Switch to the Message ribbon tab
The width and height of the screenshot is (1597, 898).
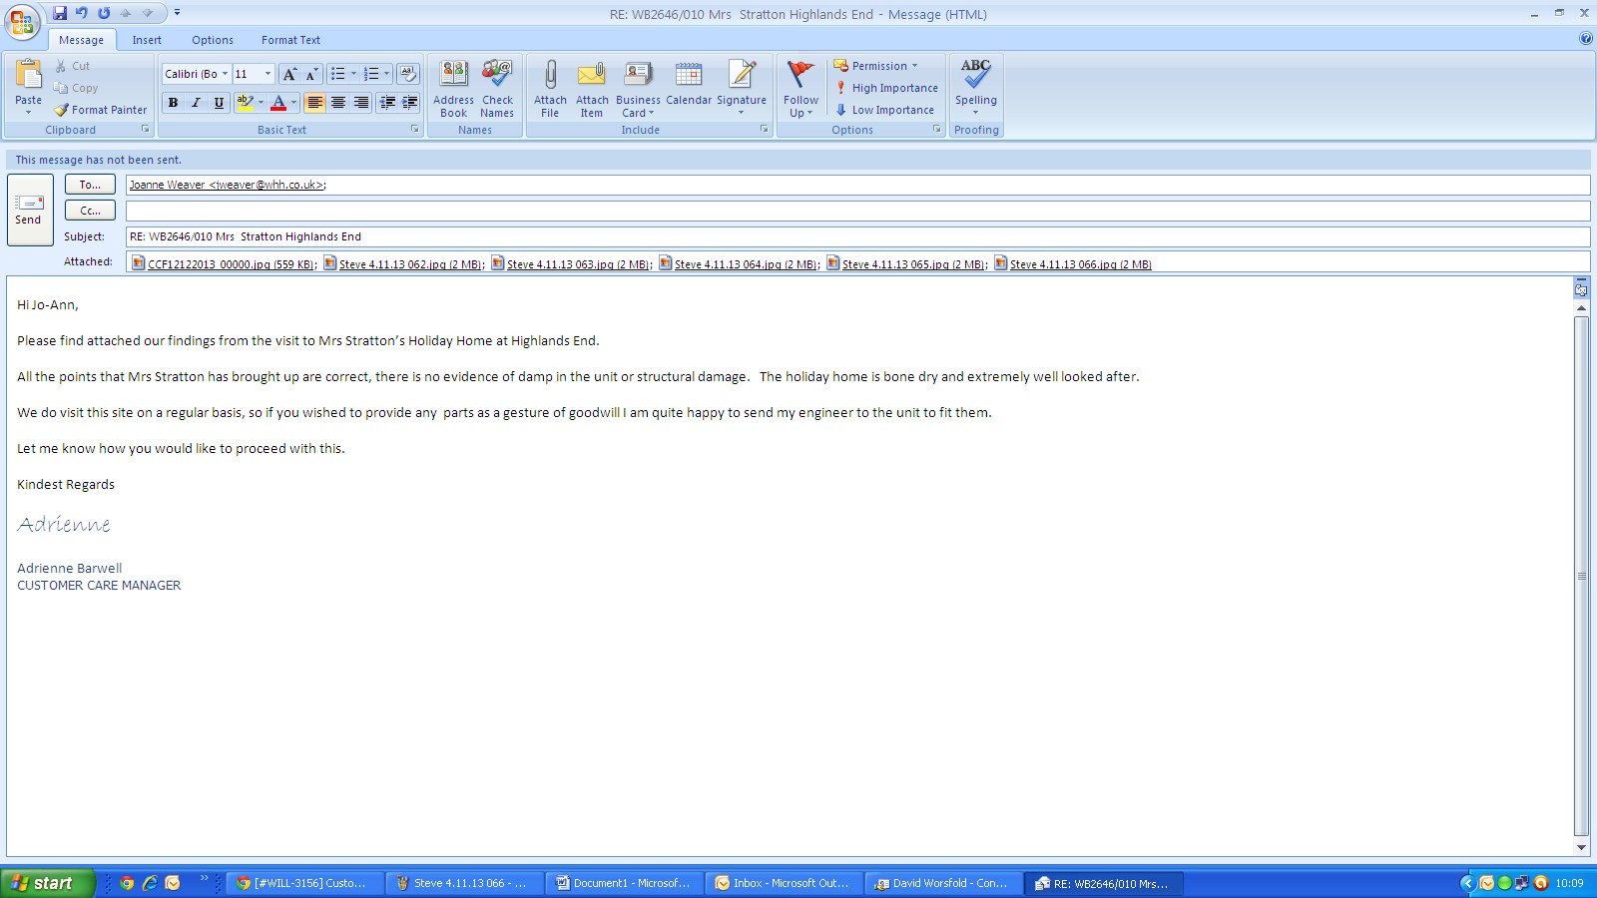pos(81,40)
